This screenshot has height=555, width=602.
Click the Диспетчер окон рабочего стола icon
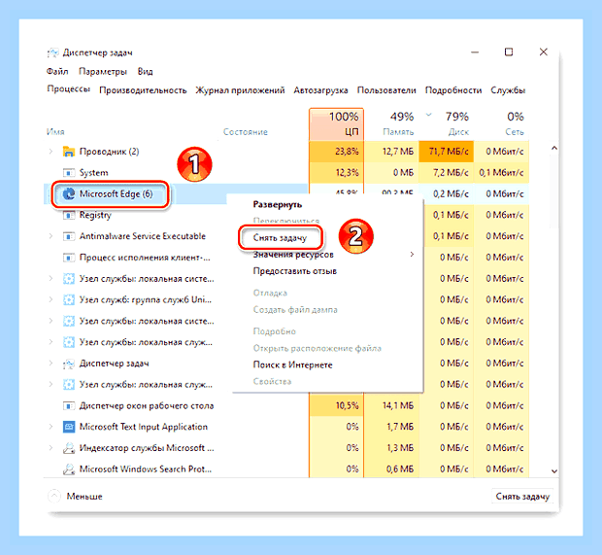[x=69, y=406]
